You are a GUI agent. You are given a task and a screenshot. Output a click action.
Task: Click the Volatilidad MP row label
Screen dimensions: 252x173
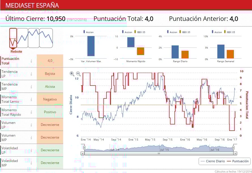pos(10,163)
